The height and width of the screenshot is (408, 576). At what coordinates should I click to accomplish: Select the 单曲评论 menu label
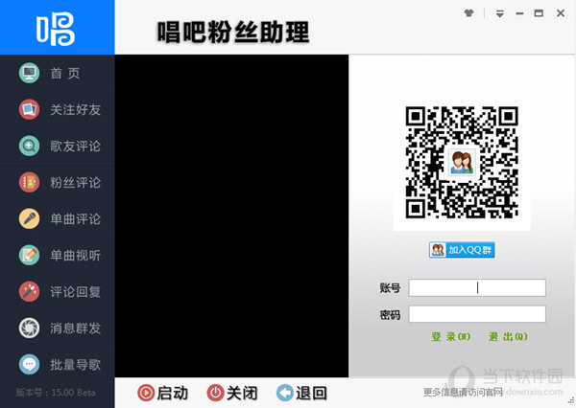tap(75, 219)
